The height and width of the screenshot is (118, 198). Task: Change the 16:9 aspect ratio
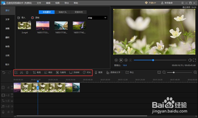point(125,65)
